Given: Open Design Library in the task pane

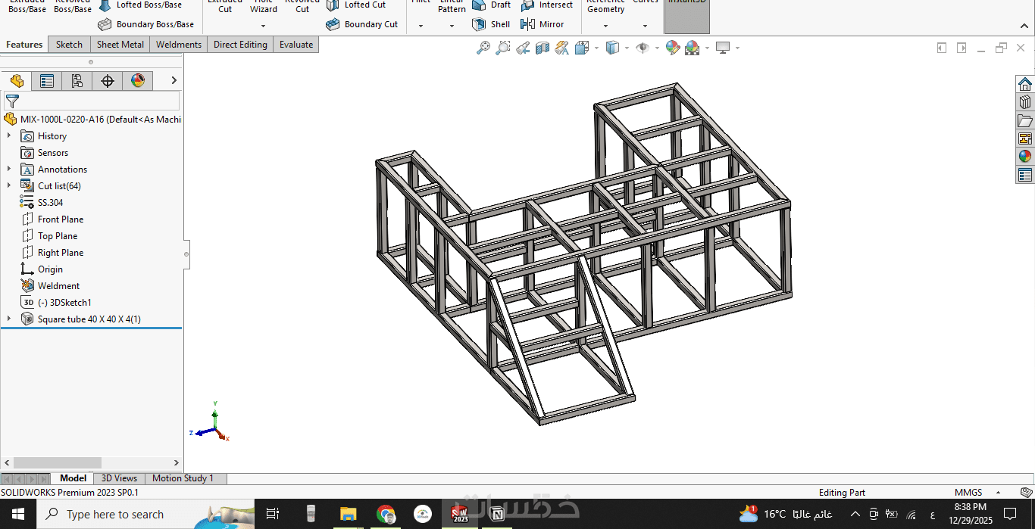Looking at the screenshot, I should pos(1025,102).
